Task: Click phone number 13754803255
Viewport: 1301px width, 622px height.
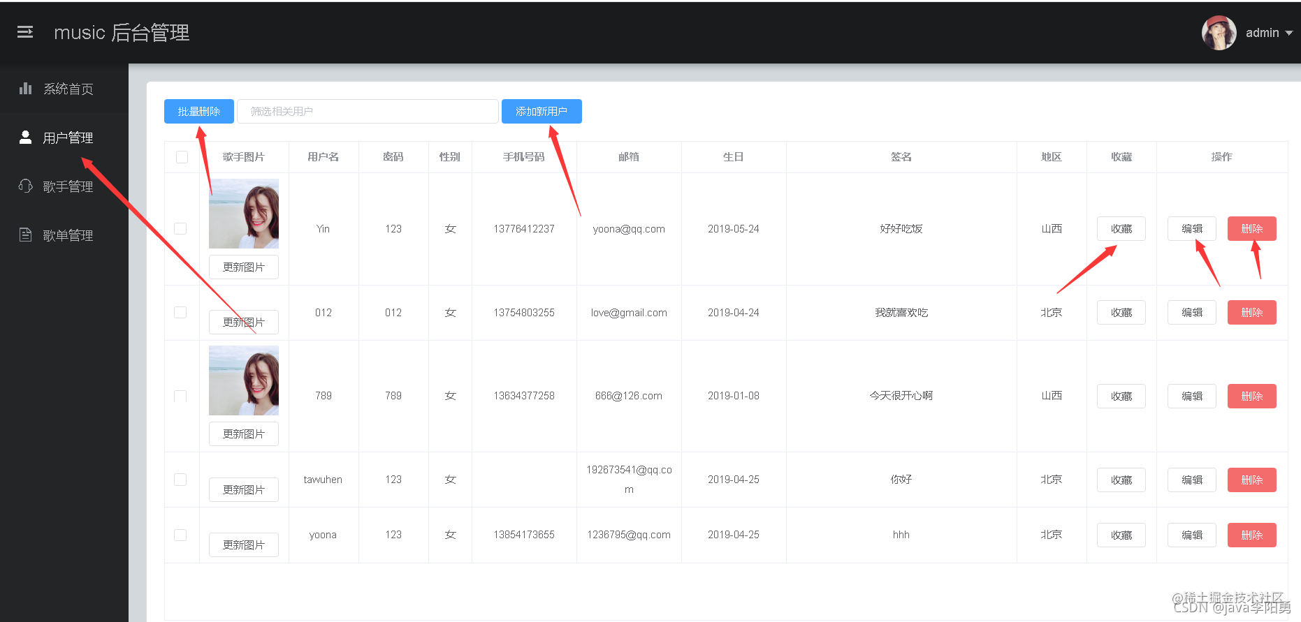Action: click(x=524, y=313)
